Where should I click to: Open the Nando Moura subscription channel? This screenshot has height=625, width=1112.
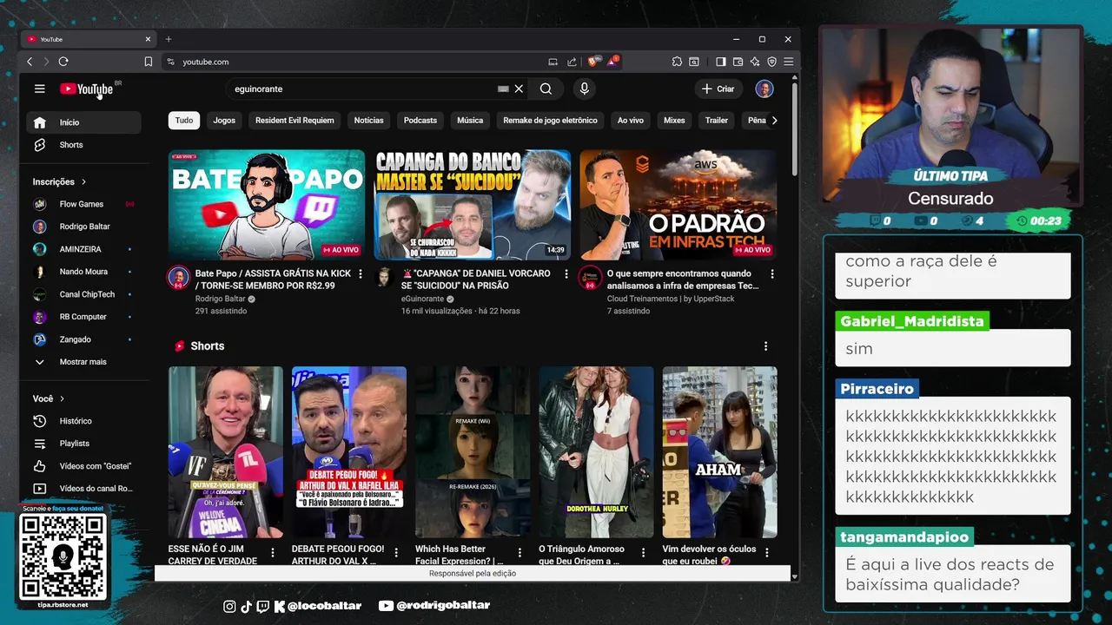[x=83, y=272]
